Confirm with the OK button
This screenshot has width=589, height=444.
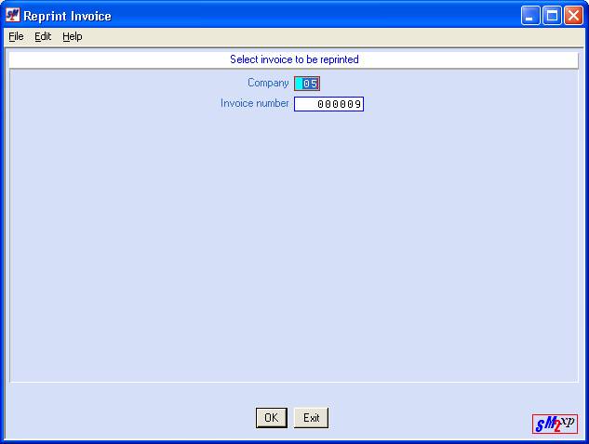[x=272, y=418]
